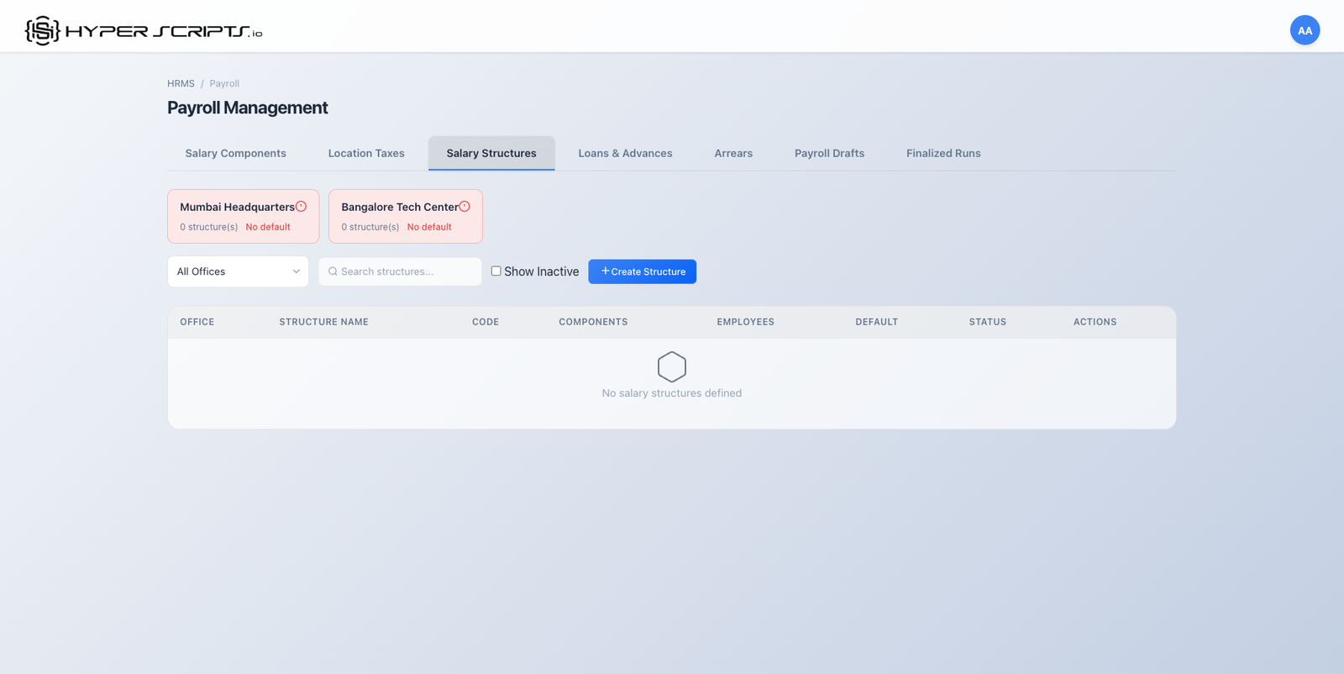Viewport: 1344px width, 674px height.
Task: Click the All Offices dropdown chevron
Action: (x=296, y=271)
